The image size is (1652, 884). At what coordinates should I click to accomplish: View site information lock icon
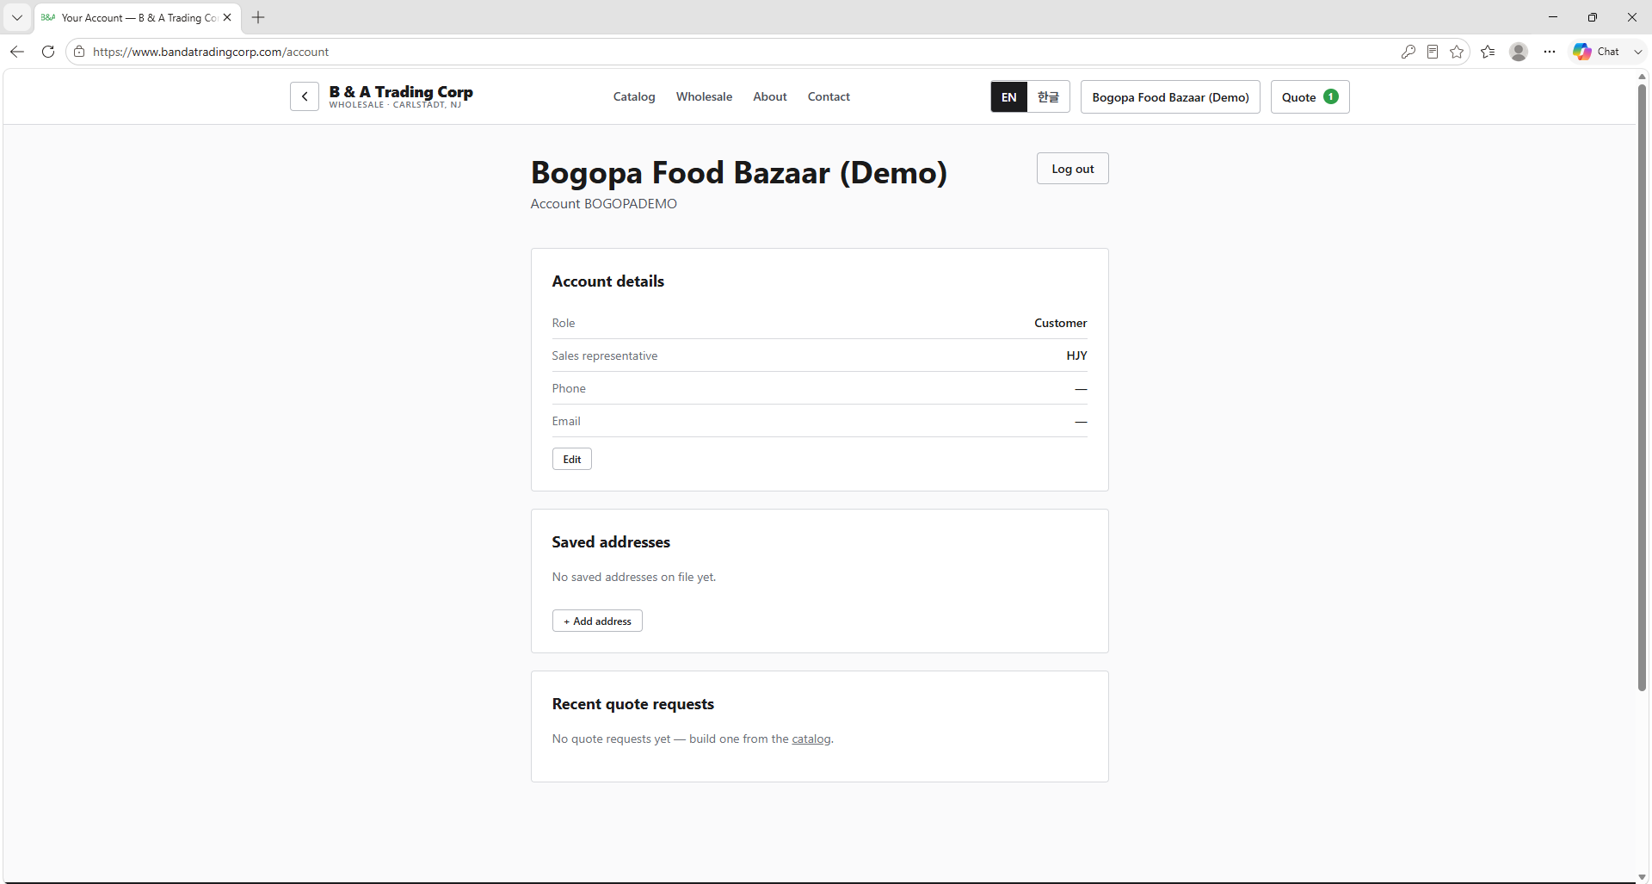[79, 52]
